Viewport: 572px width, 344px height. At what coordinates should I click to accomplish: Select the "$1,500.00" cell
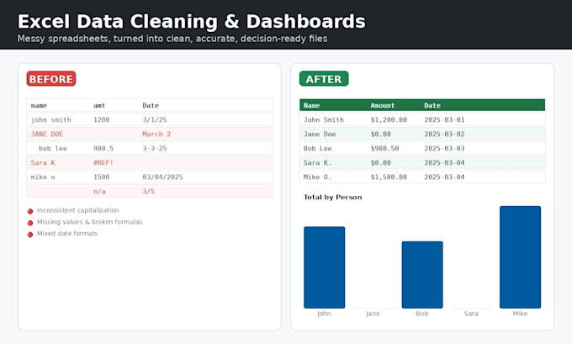pos(389,177)
